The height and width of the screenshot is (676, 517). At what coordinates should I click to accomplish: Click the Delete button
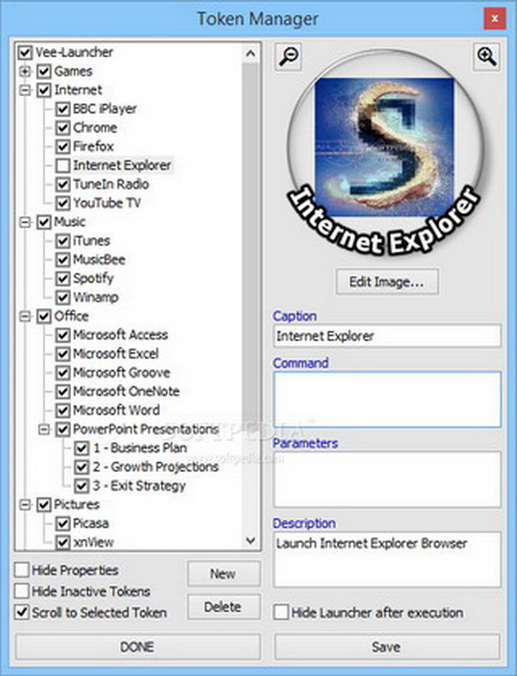tap(223, 607)
